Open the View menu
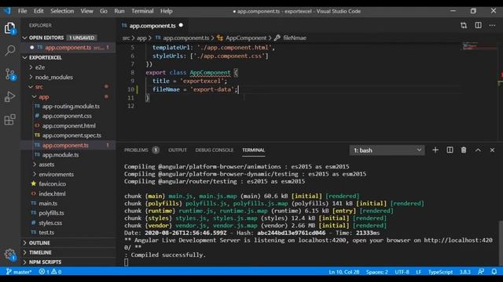This screenshot has height=282, width=503. (86, 11)
